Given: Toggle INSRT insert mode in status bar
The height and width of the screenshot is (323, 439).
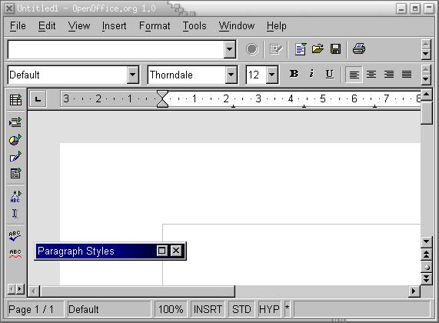Looking at the screenshot, I should coord(208,309).
